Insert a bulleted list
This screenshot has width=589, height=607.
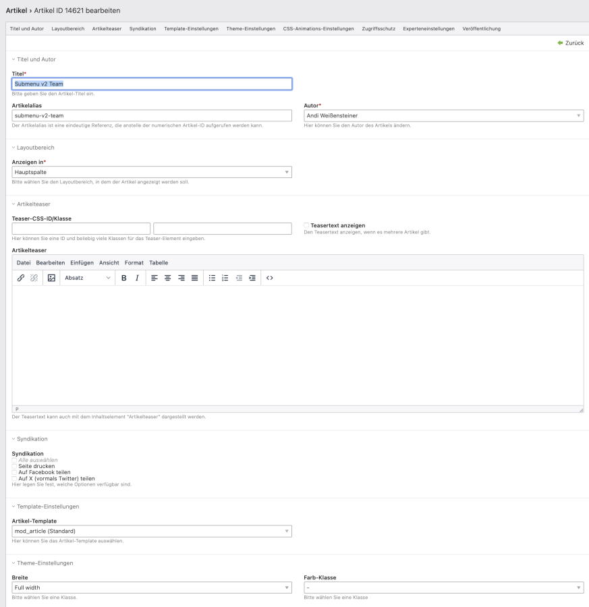click(212, 278)
